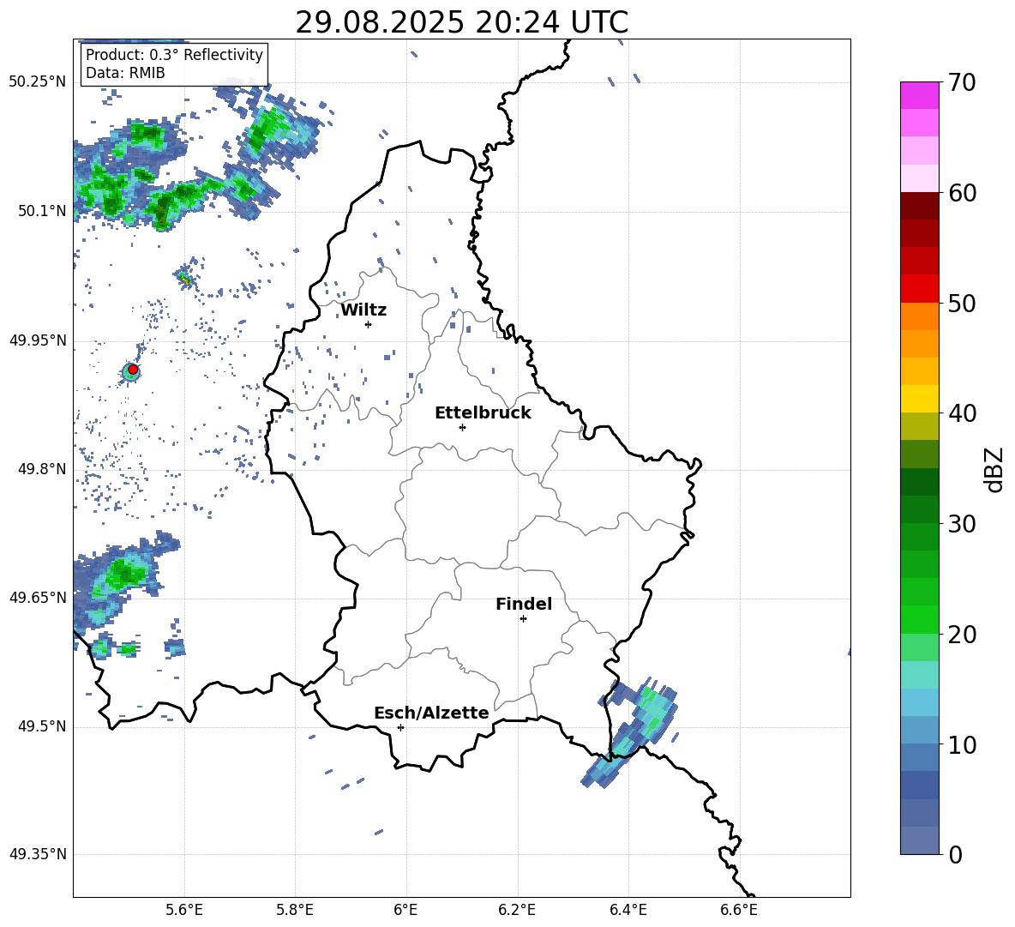Click the Wiltz city label

[x=363, y=310]
